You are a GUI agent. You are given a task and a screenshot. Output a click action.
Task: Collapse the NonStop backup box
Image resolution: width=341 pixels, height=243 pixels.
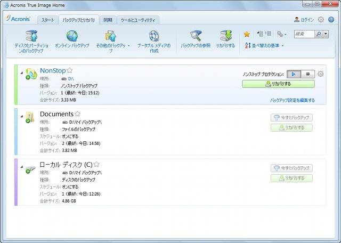tap(22, 73)
